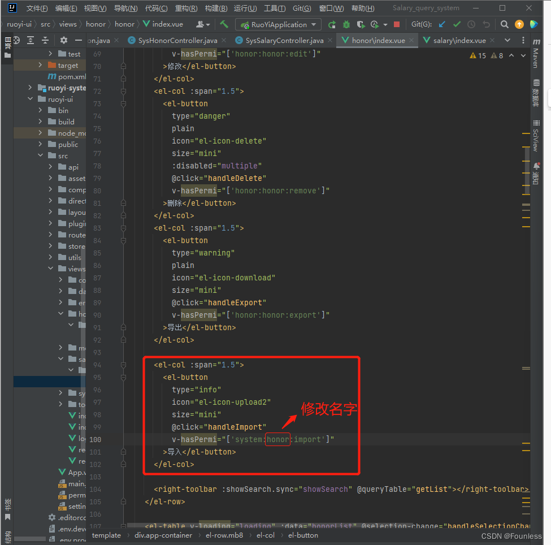Screen dimensions: 551x545
Task: Click the Git commit checkmark icon
Action: point(457,24)
